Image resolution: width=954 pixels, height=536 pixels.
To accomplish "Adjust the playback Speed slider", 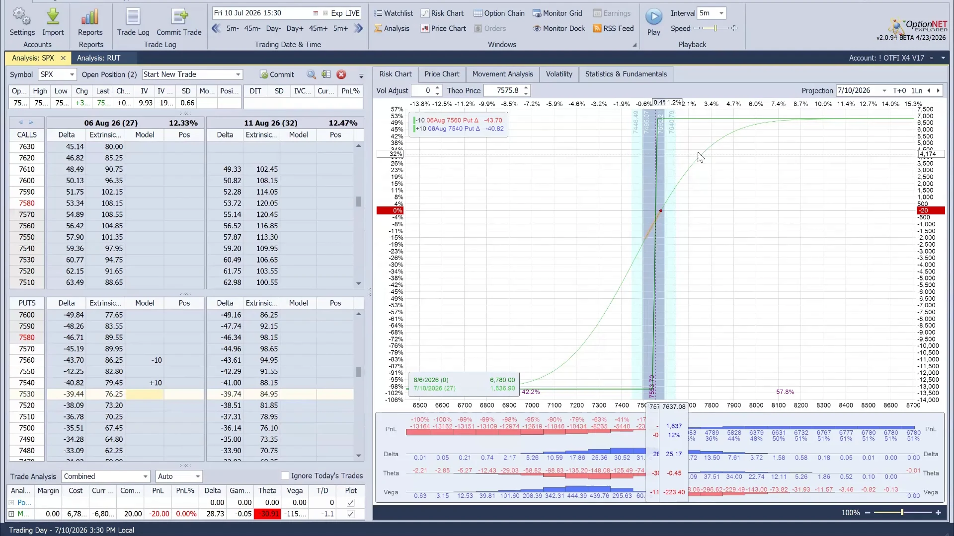I will pyautogui.click(x=715, y=28).
